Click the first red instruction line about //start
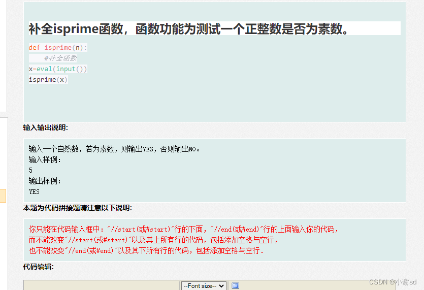The height and width of the screenshot is (290, 424). [184, 230]
